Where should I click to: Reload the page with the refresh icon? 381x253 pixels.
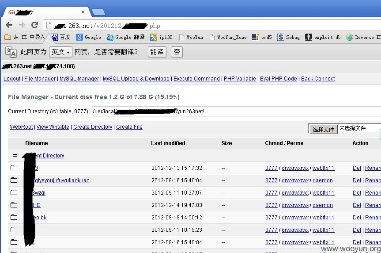[x=35, y=25]
